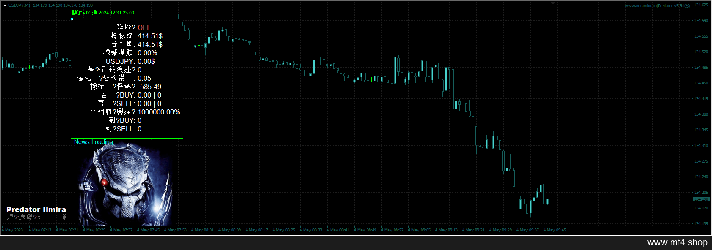Image resolution: width=712 pixels, height=250 pixels.
Task: Open the chart dropdown arrow beside USDJPY,M1
Action: click(x=5, y=5)
